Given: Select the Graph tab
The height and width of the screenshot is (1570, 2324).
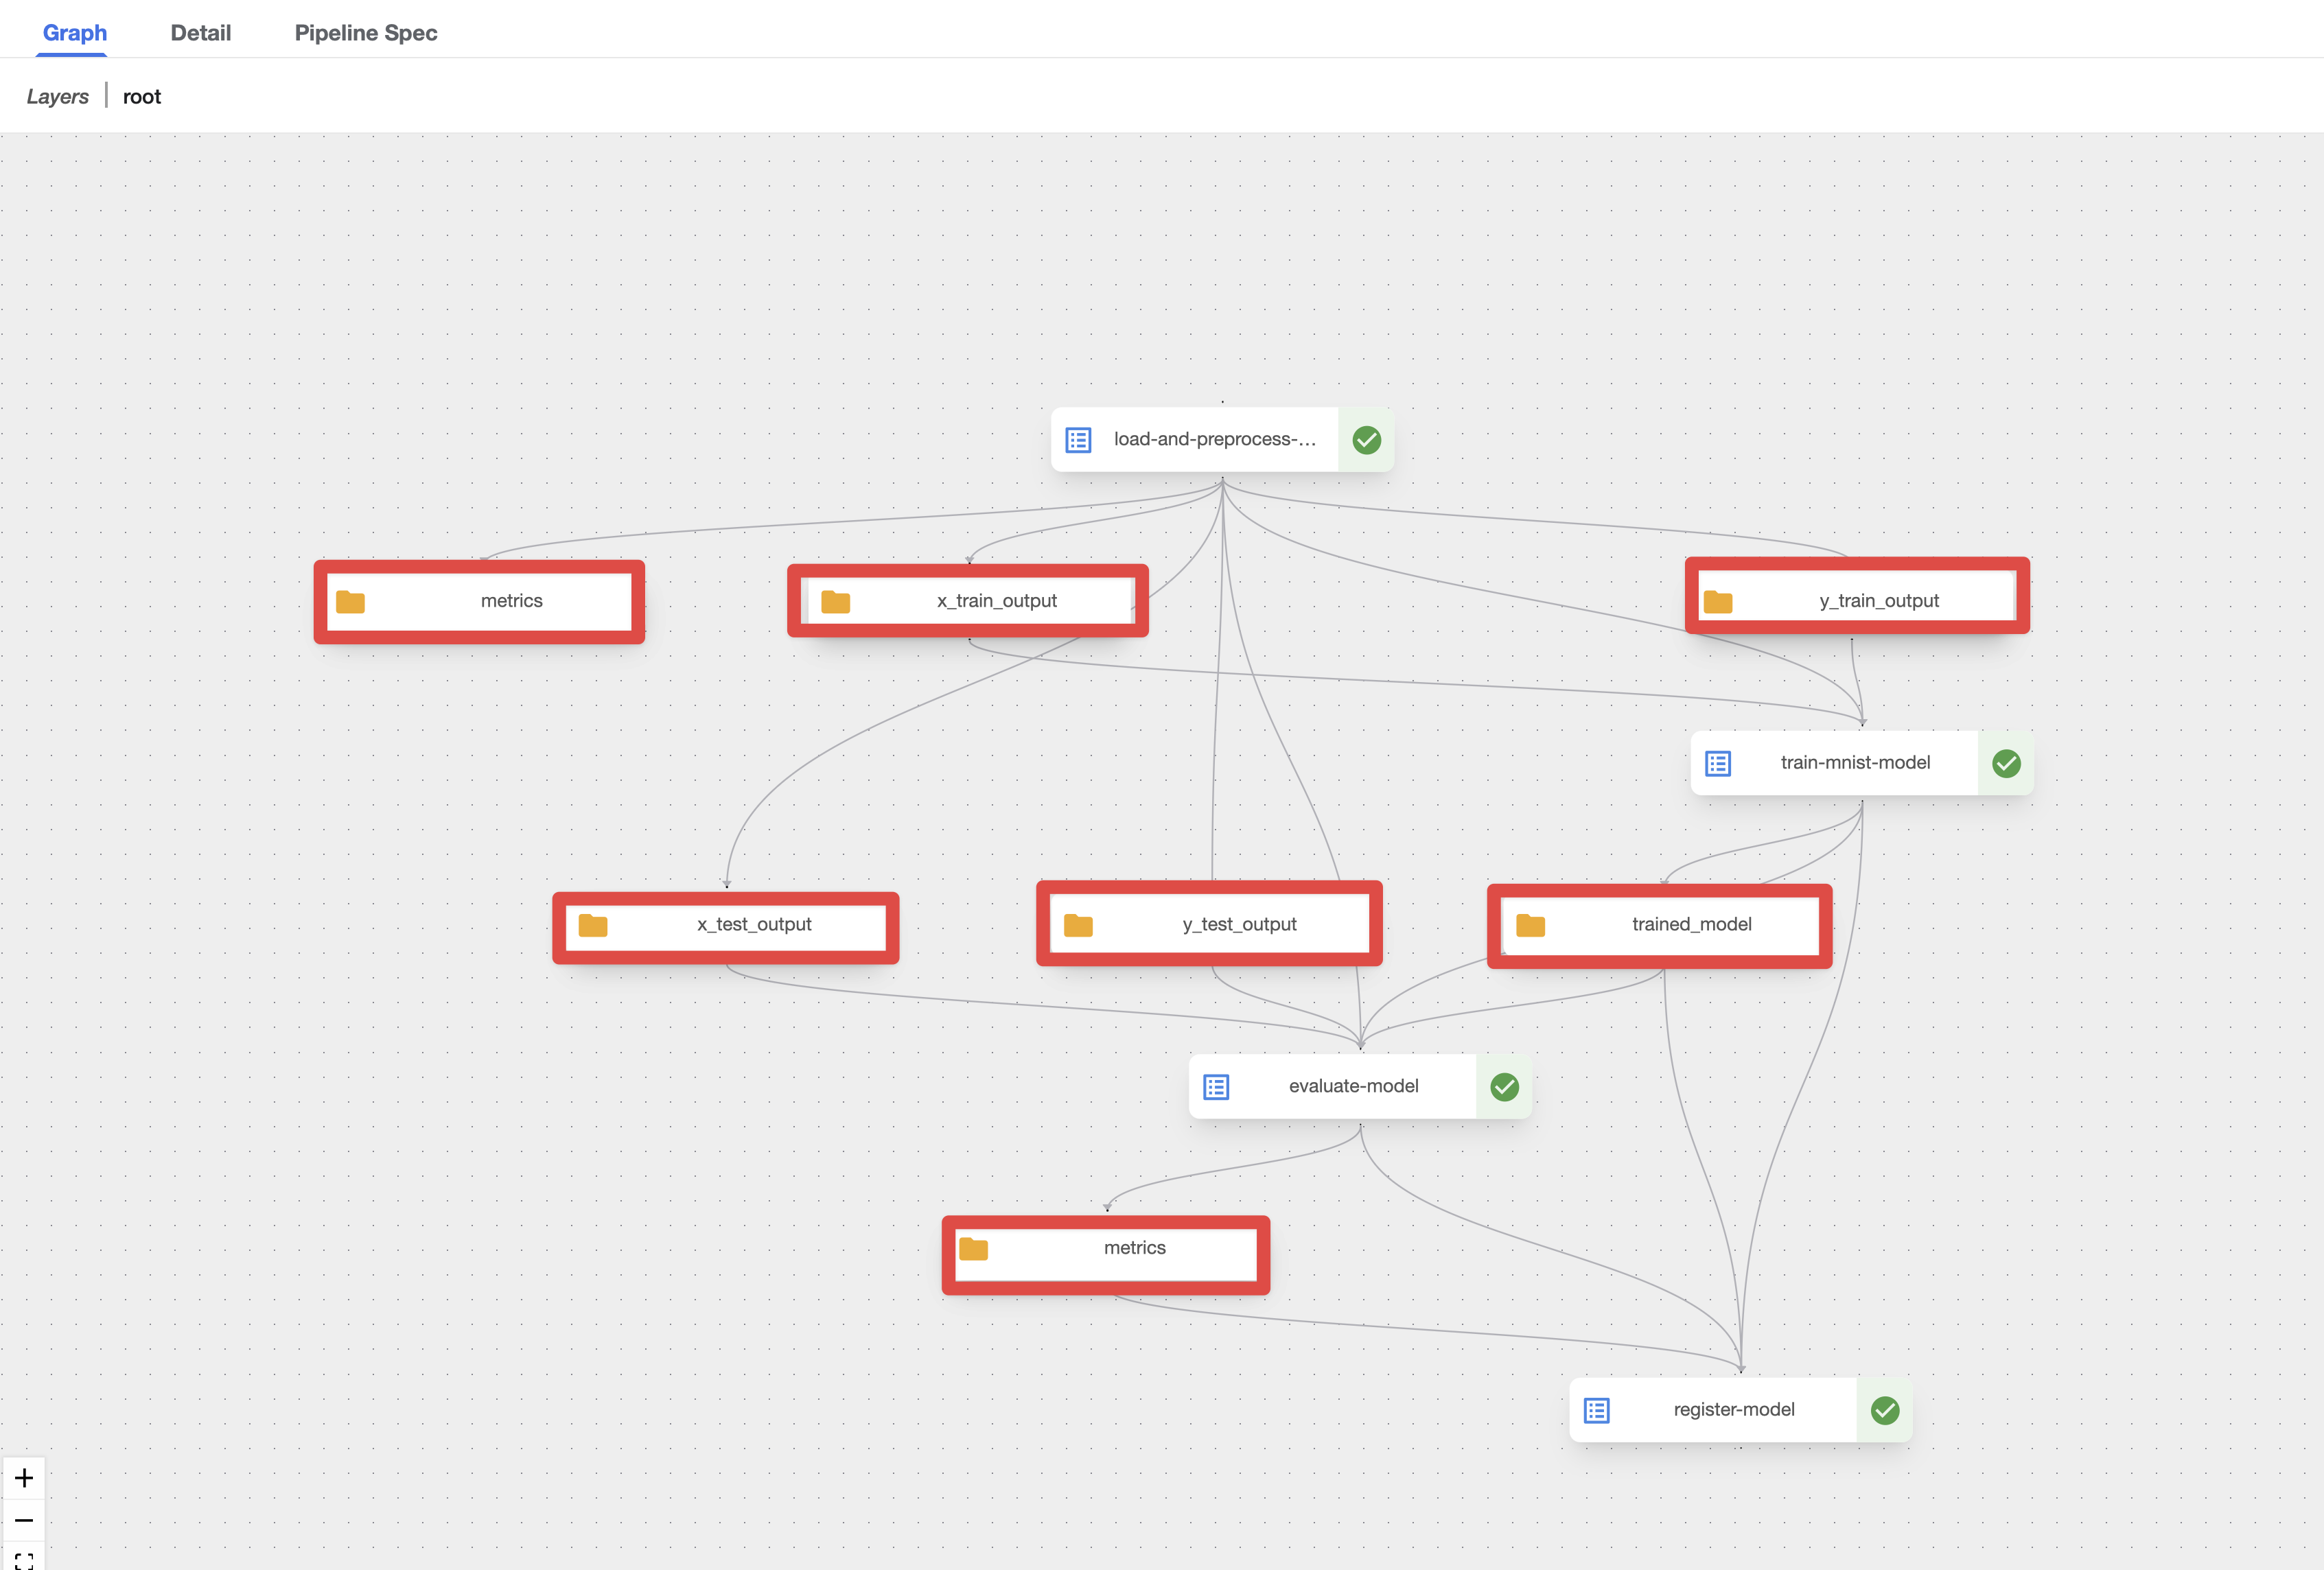Looking at the screenshot, I should pos(75,33).
